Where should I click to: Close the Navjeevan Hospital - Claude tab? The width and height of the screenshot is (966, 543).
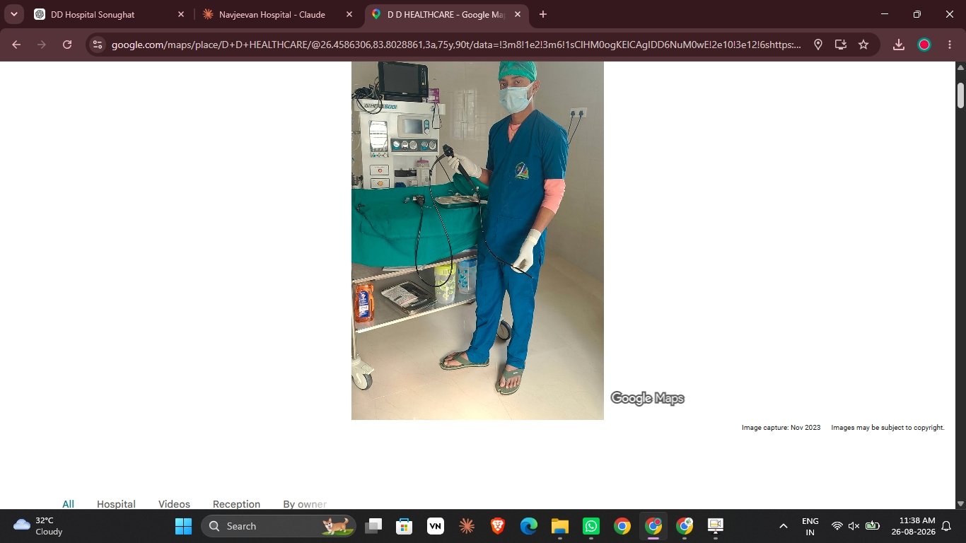tap(349, 14)
